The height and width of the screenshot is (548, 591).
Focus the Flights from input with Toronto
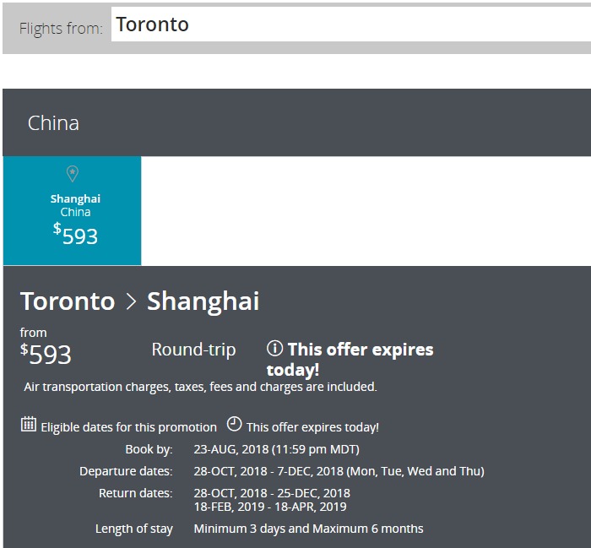350,24
